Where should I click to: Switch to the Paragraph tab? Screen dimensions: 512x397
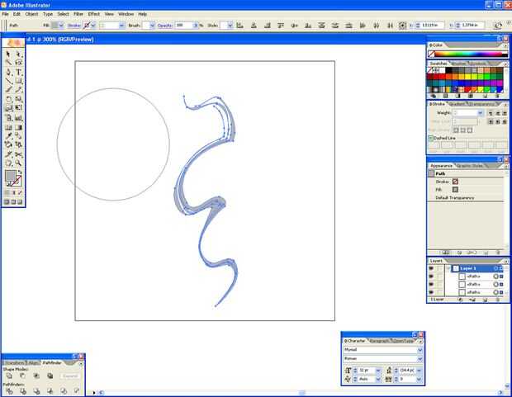click(x=379, y=341)
